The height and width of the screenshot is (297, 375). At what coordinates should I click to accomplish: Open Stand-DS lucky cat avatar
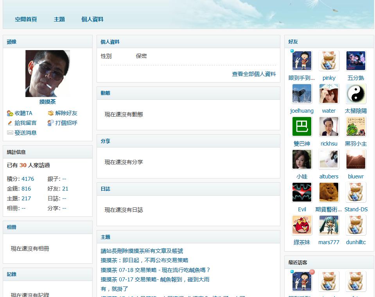(355, 192)
